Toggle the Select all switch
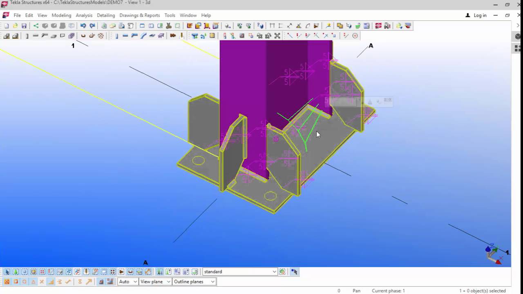523x294 pixels. coord(7,272)
